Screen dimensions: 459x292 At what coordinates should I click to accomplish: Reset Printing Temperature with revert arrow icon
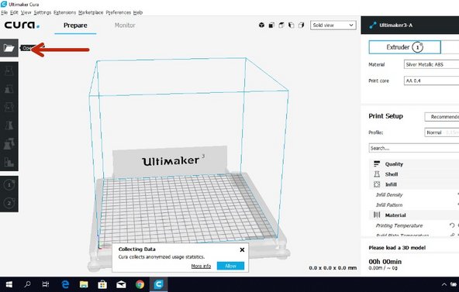tap(452, 225)
